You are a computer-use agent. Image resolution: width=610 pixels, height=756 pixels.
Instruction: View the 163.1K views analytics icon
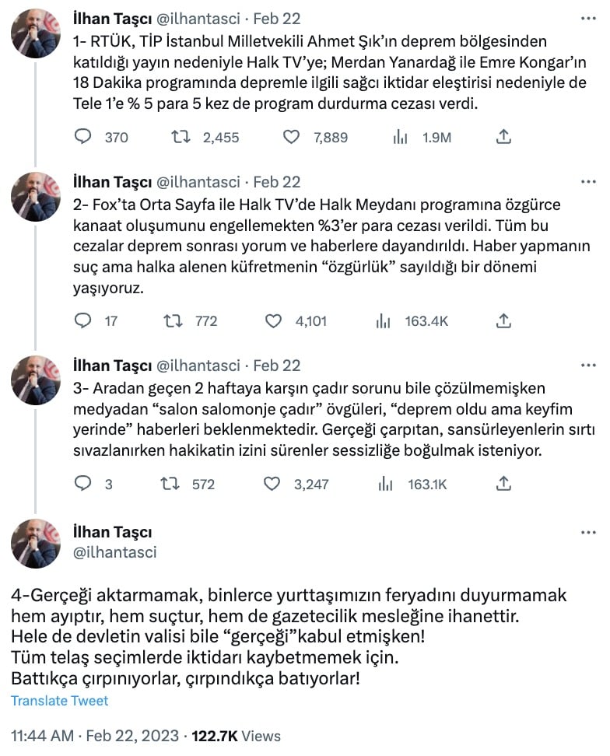tap(385, 484)
